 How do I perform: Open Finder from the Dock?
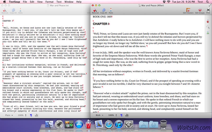(49, 124)
